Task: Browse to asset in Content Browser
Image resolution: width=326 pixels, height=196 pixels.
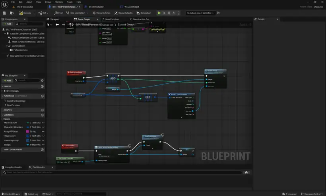Action: coord(12,13)
